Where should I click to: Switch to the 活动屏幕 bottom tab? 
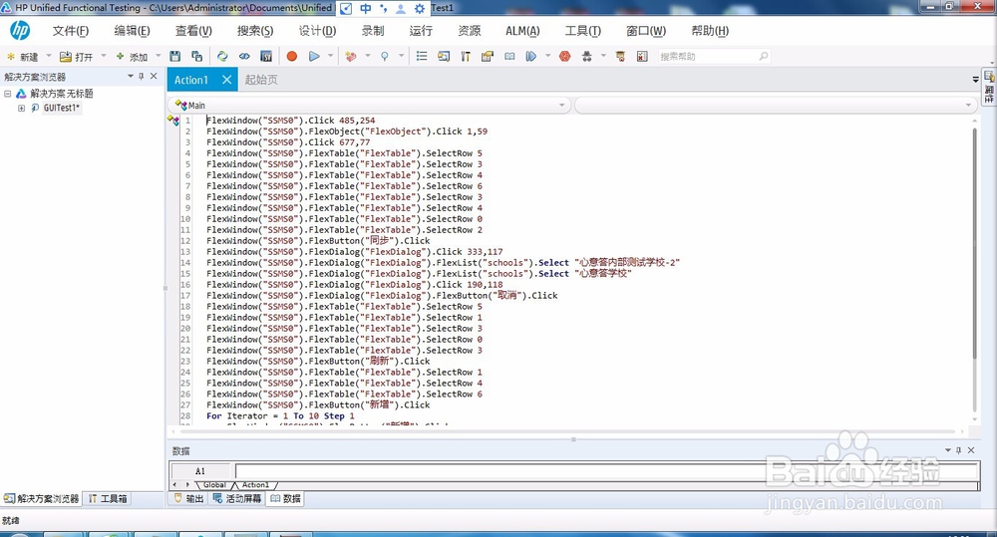click(237, 499)
